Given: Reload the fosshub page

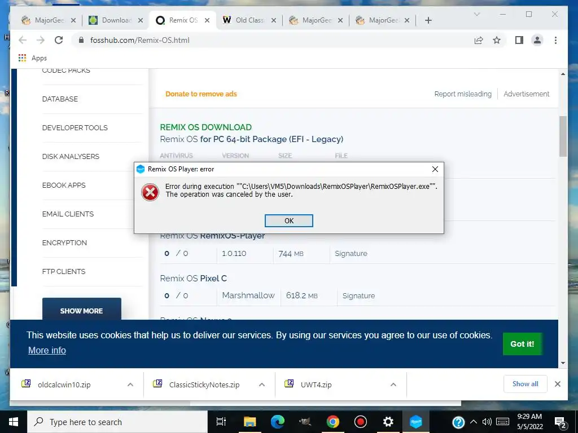Looking at the screenshot, I should click(59, 40).
